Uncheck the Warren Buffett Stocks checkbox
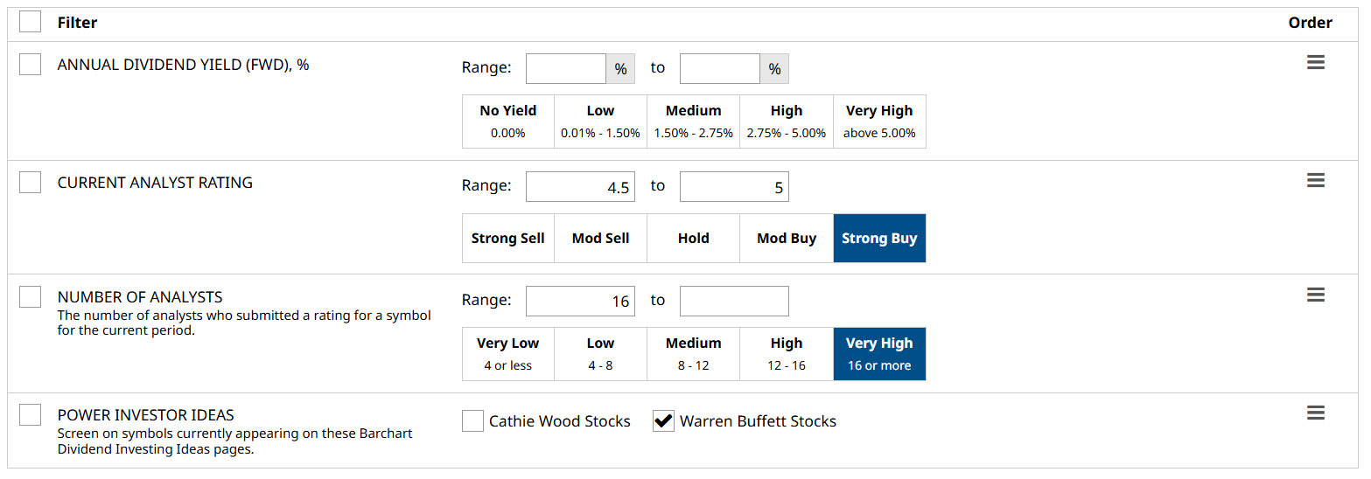Viewport: 1371px width, 479px height. (x=664, y=421)
